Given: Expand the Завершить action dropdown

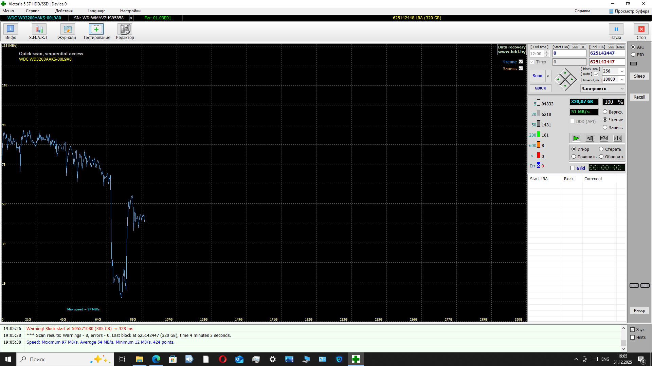Looking at the screenshot, I should click(x=622, y=89).
